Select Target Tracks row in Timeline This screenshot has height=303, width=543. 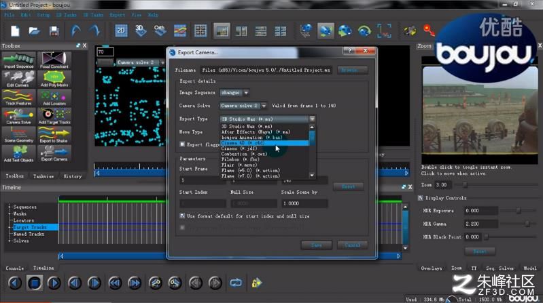click(x=35, y=227)
